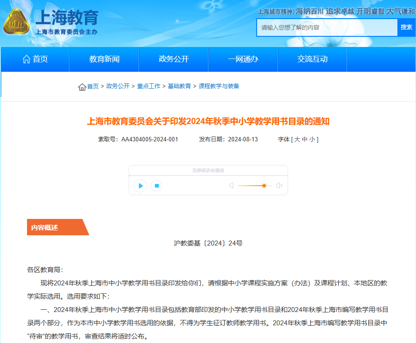Click the 无障碍语音播报 player label

point(208,171)
